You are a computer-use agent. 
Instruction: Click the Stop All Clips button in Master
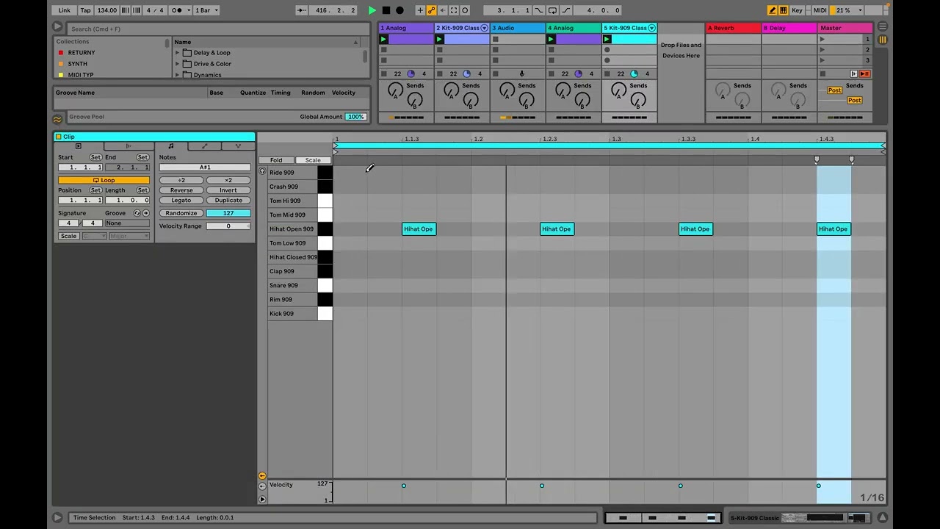click(822, 73)
